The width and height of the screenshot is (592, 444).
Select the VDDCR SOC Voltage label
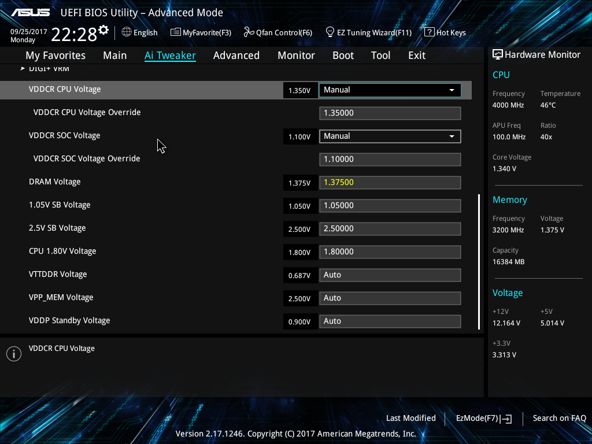click(x=64, y=135)
